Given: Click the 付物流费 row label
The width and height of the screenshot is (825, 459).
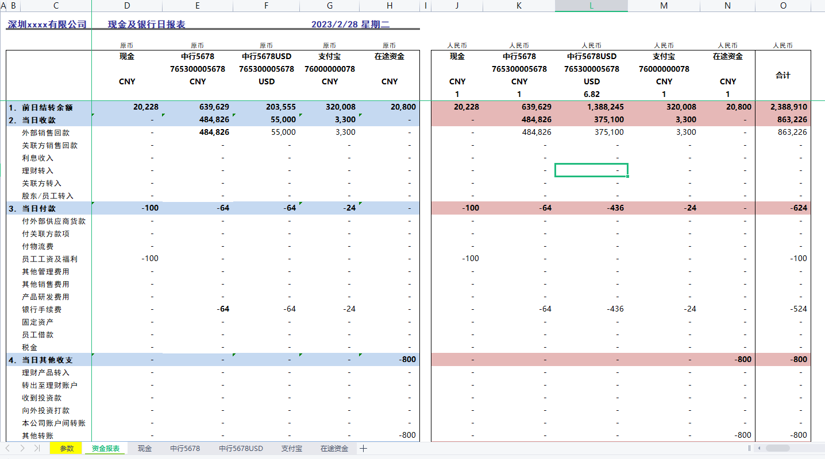Looking at the screenshot, I should pos(38,246).
